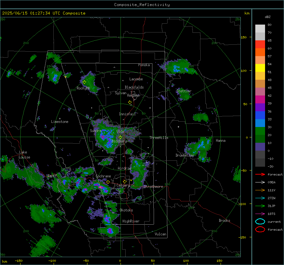The image size is (284, 265).
Task: Click the Stettler map label
Action: point(184,91)
